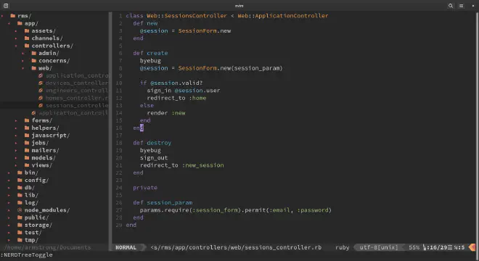
Task: Expand the jobs directory arrow
Action: click(x=16, y=143)
